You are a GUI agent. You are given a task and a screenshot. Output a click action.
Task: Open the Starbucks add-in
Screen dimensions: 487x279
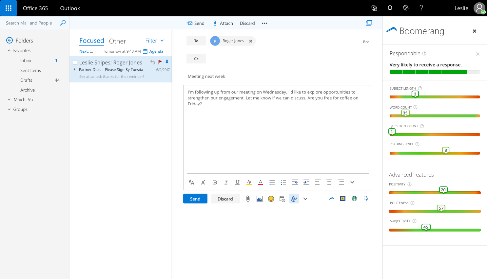pos(354,199)
